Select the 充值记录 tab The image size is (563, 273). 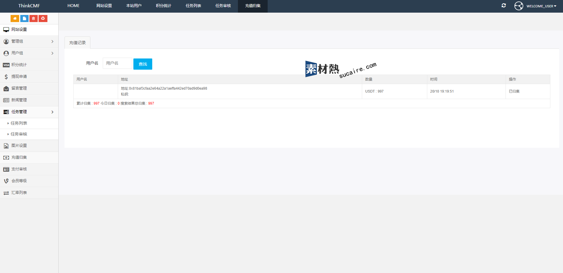point(77,43)
